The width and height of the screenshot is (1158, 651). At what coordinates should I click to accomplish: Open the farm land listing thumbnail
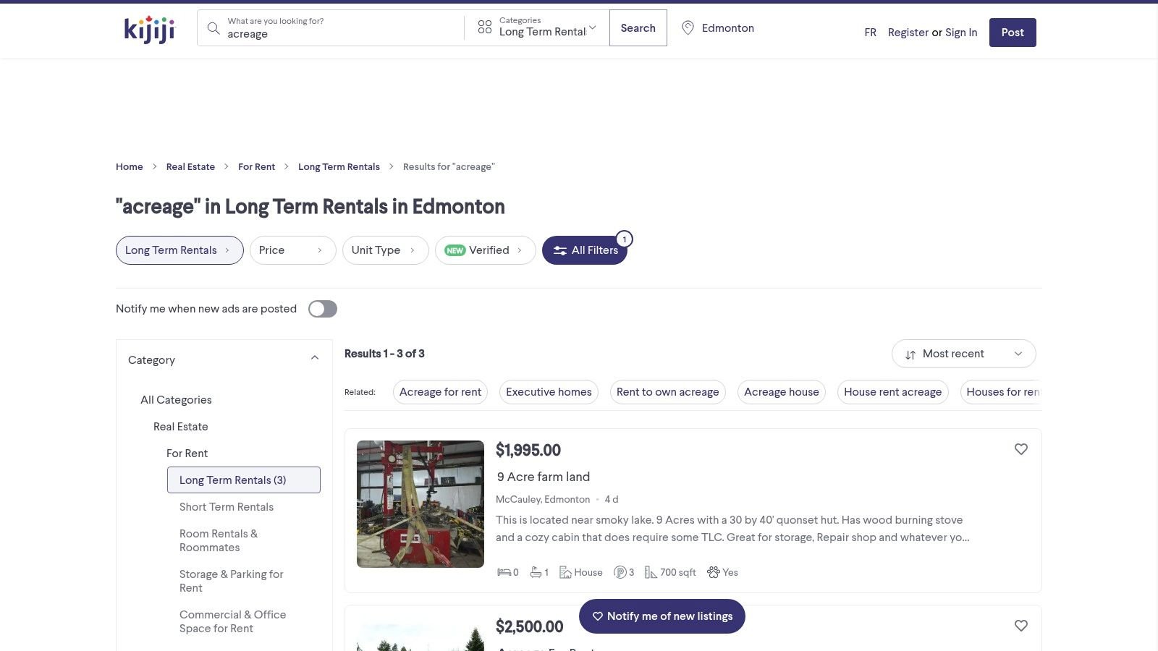pyautogui.click(x=420, y=504)
